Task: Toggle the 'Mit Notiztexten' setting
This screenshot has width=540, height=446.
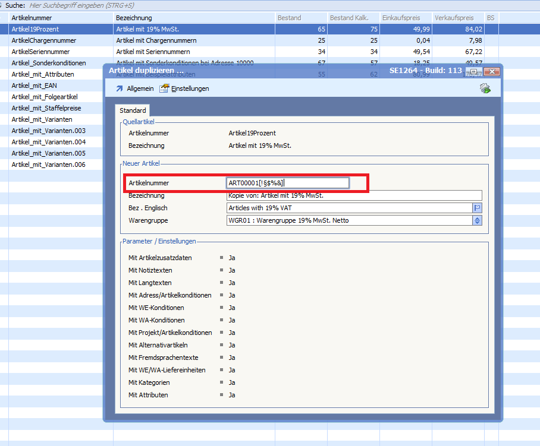Action: click(232, 270)
